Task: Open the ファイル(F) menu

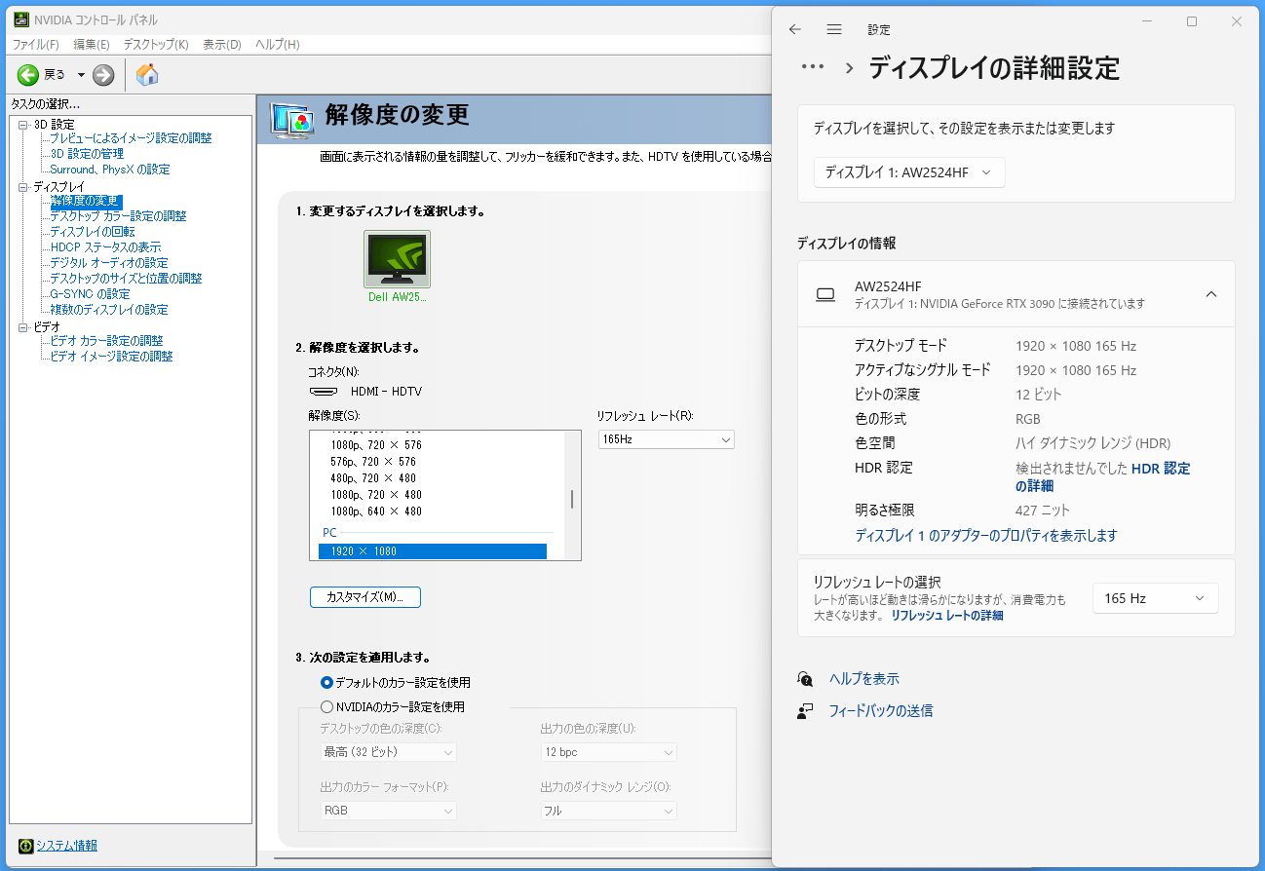Action: point(36,45)
